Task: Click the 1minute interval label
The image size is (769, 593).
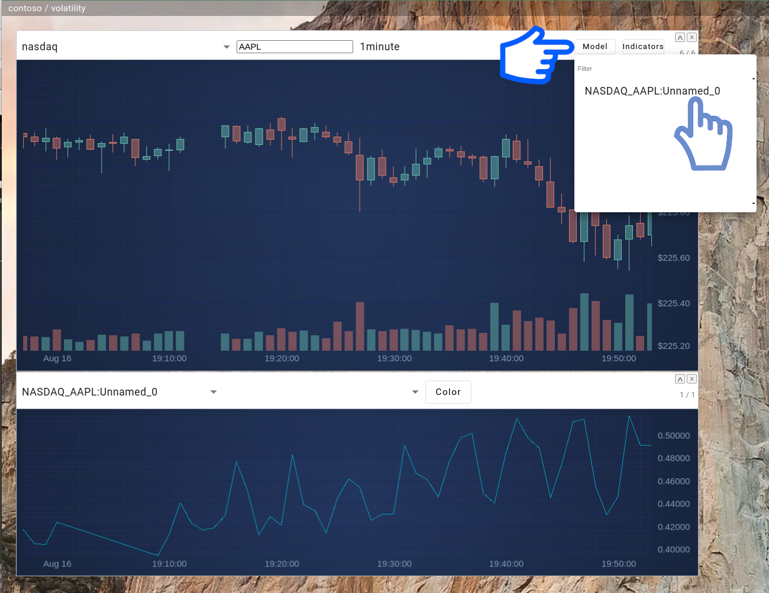Action: pos(380,47)
